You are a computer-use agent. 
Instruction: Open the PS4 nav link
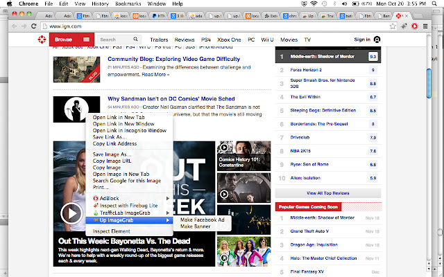[x=206, y=39]
